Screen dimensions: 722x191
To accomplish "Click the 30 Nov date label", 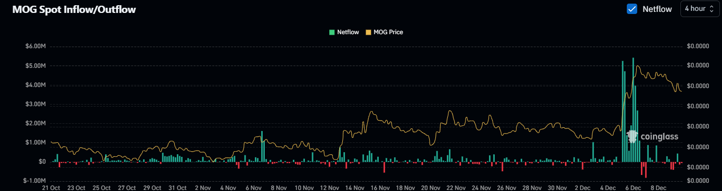I will 558,188.
